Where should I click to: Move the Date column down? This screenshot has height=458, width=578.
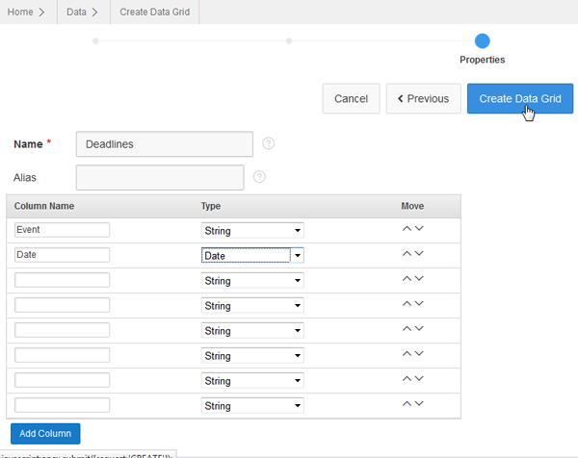coord(419,254)
